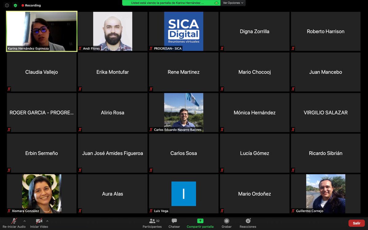Click Lucía Gómez name
The width and height of the screenshot is (368, 230).
255,153
